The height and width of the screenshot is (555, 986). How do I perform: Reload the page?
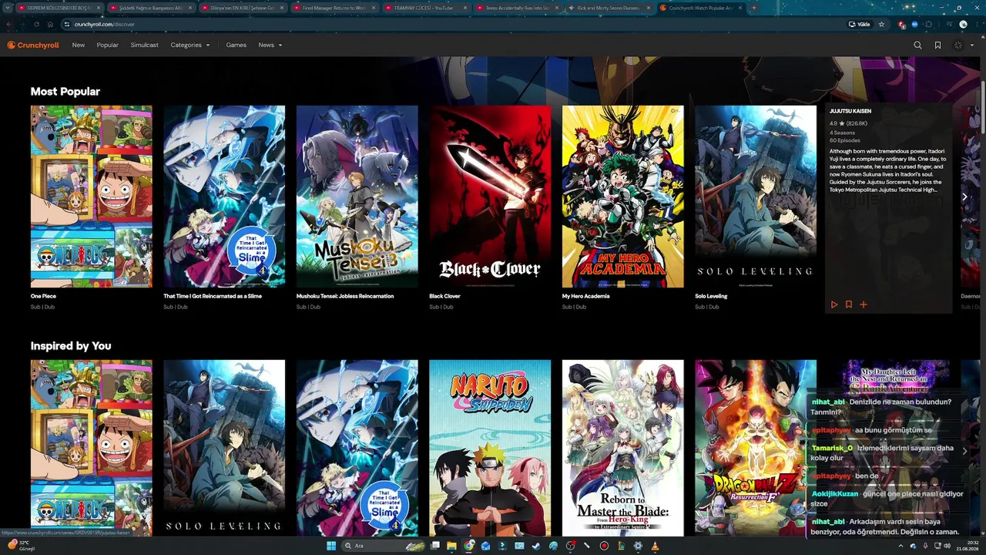point(36,24)
